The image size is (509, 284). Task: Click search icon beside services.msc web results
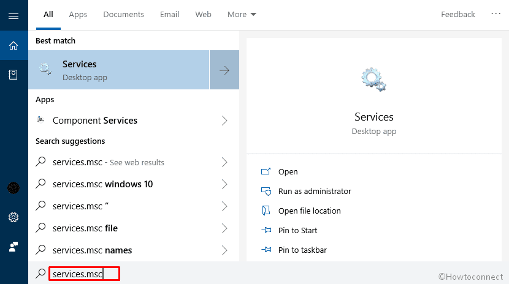[40, 162]
